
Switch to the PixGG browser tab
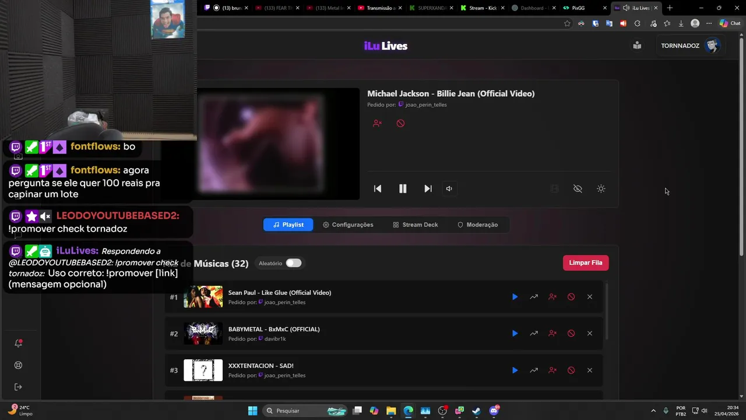[584, 8]
